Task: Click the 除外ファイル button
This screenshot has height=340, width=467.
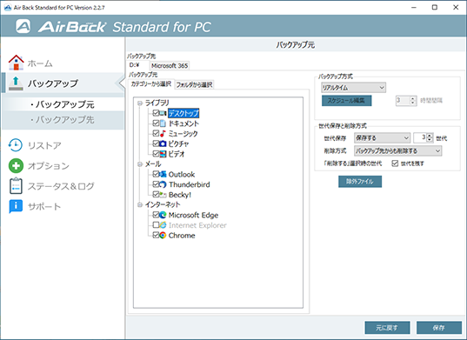Action: coord(360,182)
